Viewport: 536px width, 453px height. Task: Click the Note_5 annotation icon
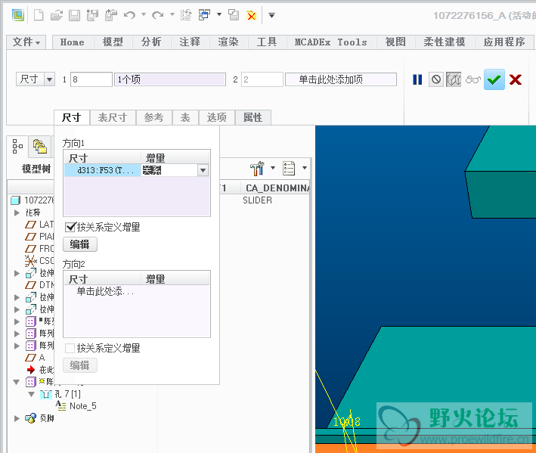(60, 406)
